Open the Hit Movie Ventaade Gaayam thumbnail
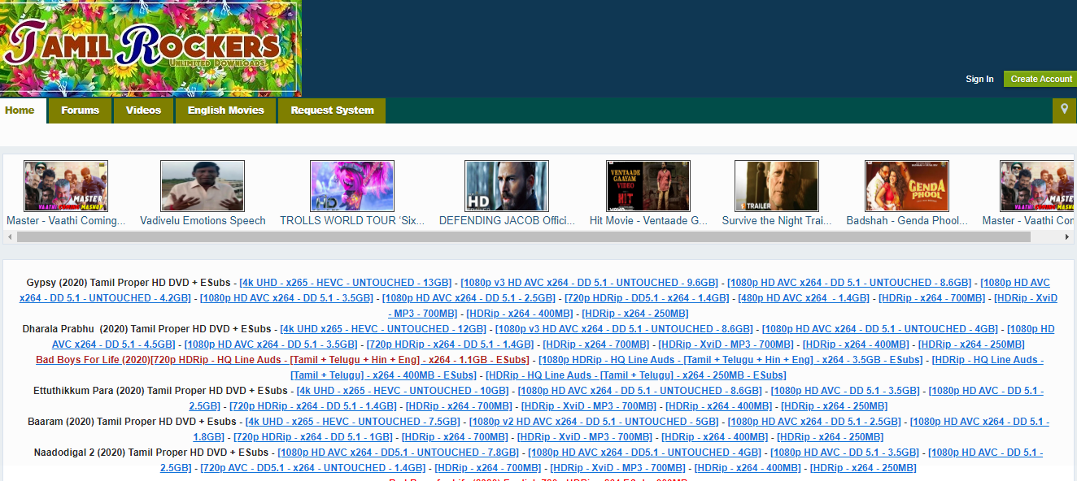Image resolution: width=1077 pixels, height=481 pixels. pos(648,186)
